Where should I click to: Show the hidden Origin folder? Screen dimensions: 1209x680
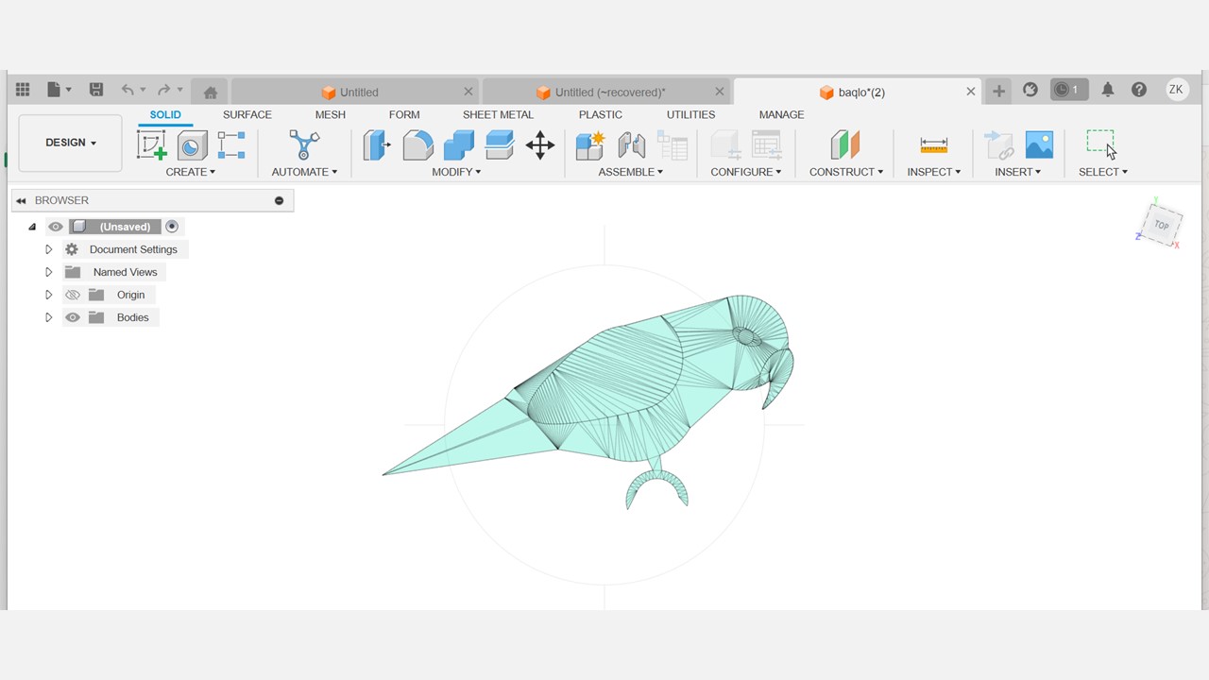coord(73,295)
